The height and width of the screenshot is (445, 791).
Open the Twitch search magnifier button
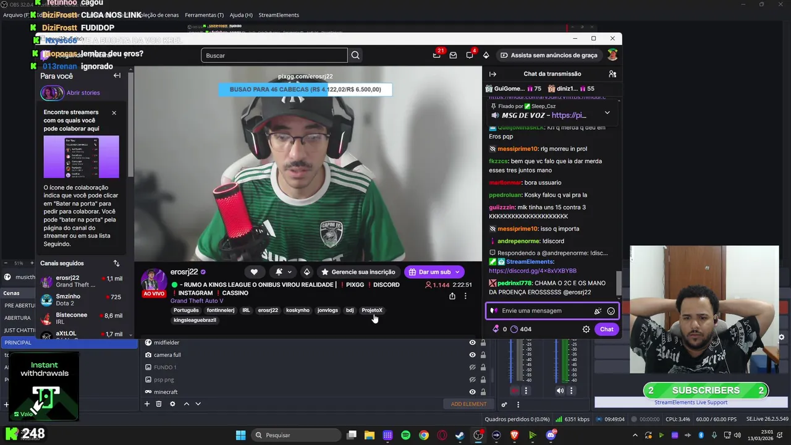coord(355,55)
